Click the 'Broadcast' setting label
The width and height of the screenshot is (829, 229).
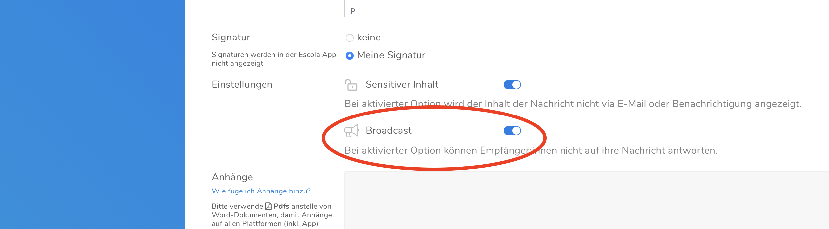point(388,131)
